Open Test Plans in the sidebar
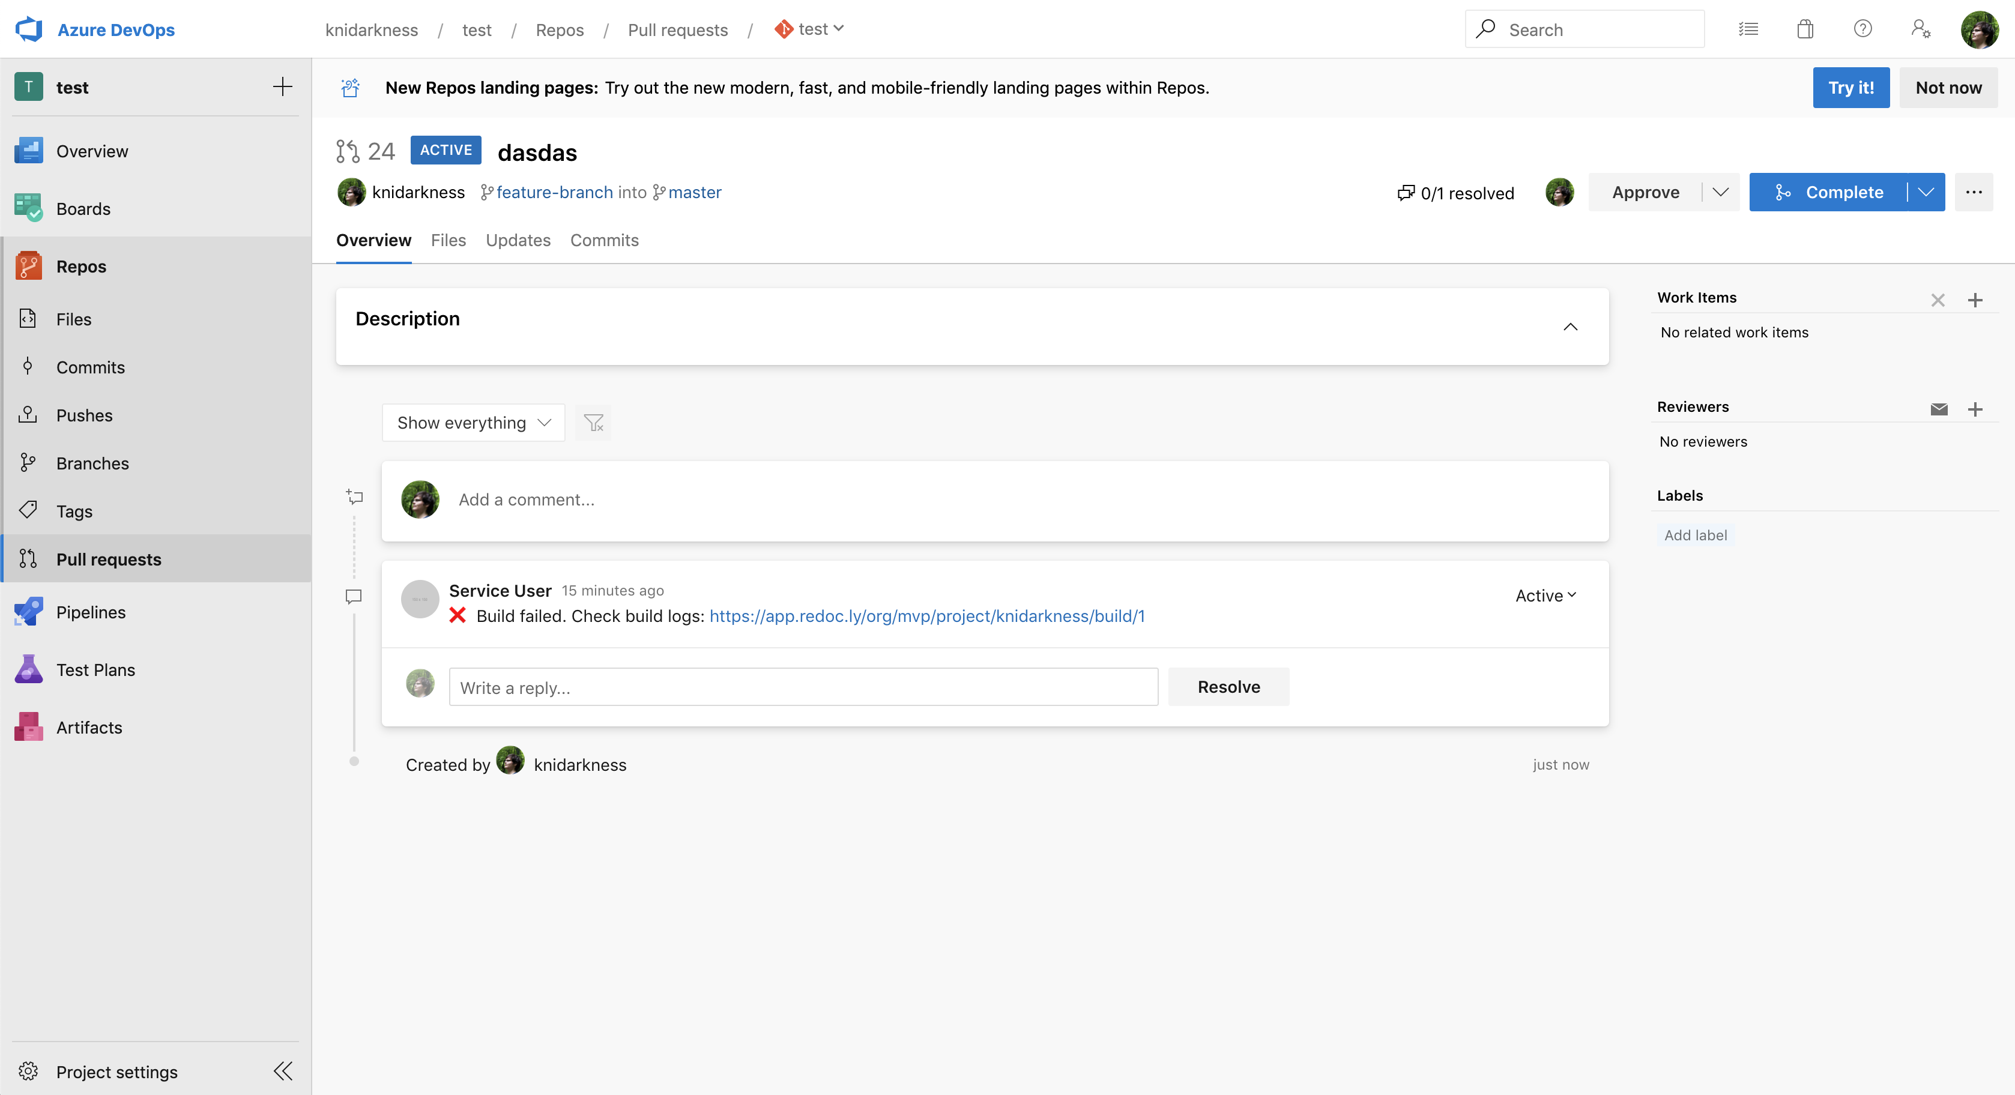Image resolution: width=2015 pixels, height=1095 pixels. click(155, 671)
